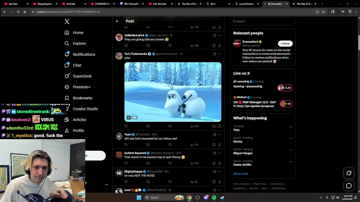The image size is (360, 202).
Task: Bookmark Yuri Futbolando's GIF post
Action: (x=214, y=126)
